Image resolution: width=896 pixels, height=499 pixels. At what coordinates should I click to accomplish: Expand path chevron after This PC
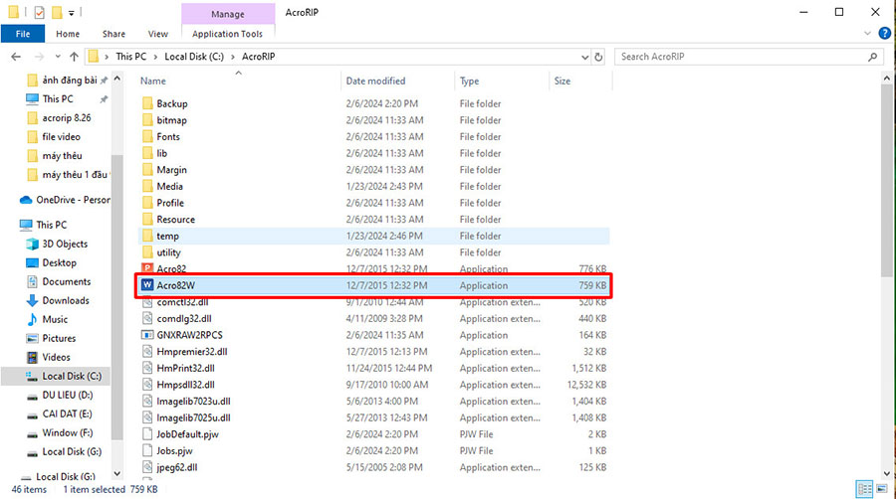coord(155,57)
